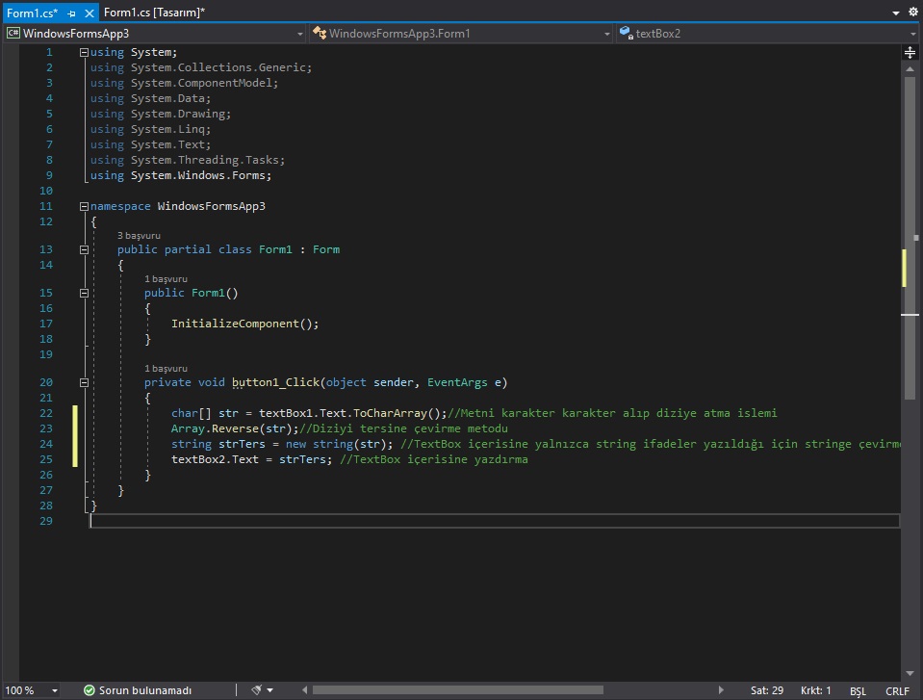Click the code cleanup brush icon
The image size is (923, 700).
coord(256,690)
